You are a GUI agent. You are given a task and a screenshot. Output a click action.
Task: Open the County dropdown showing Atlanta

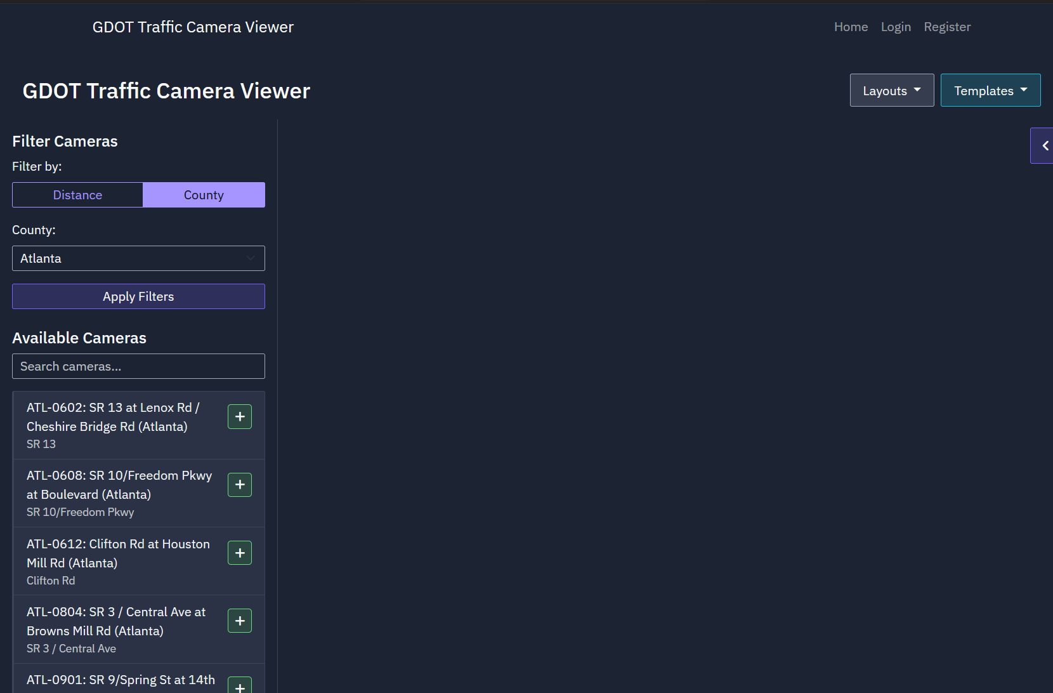coord(138,258)
